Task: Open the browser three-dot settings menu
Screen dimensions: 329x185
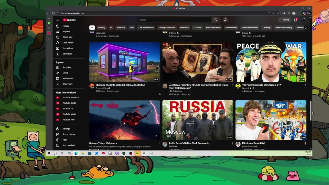Action: tap(299, 13)
